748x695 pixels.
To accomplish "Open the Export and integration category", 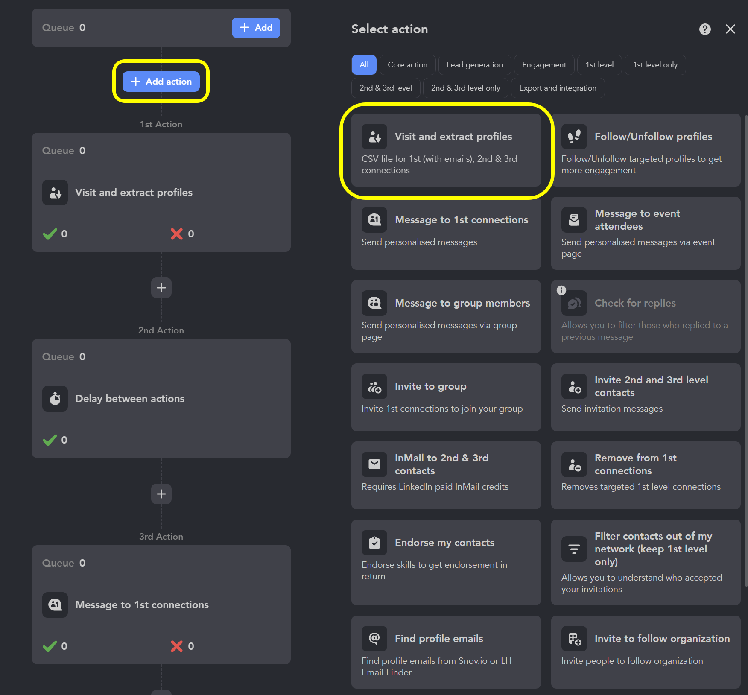I will tap(558, 88).
